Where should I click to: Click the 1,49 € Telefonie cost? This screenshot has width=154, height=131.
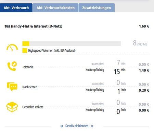click(144, 70)
